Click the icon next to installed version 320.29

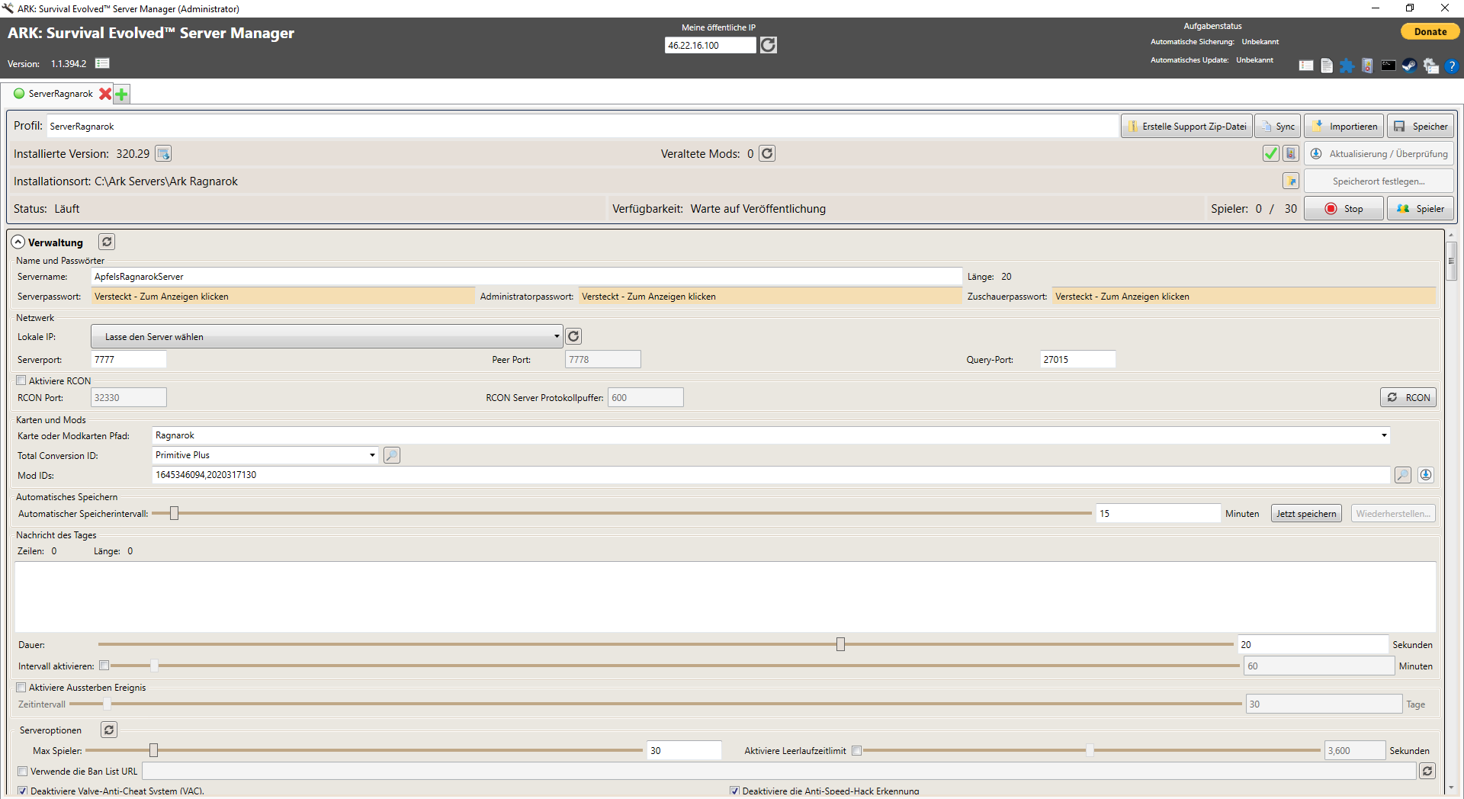coord(163,154)
